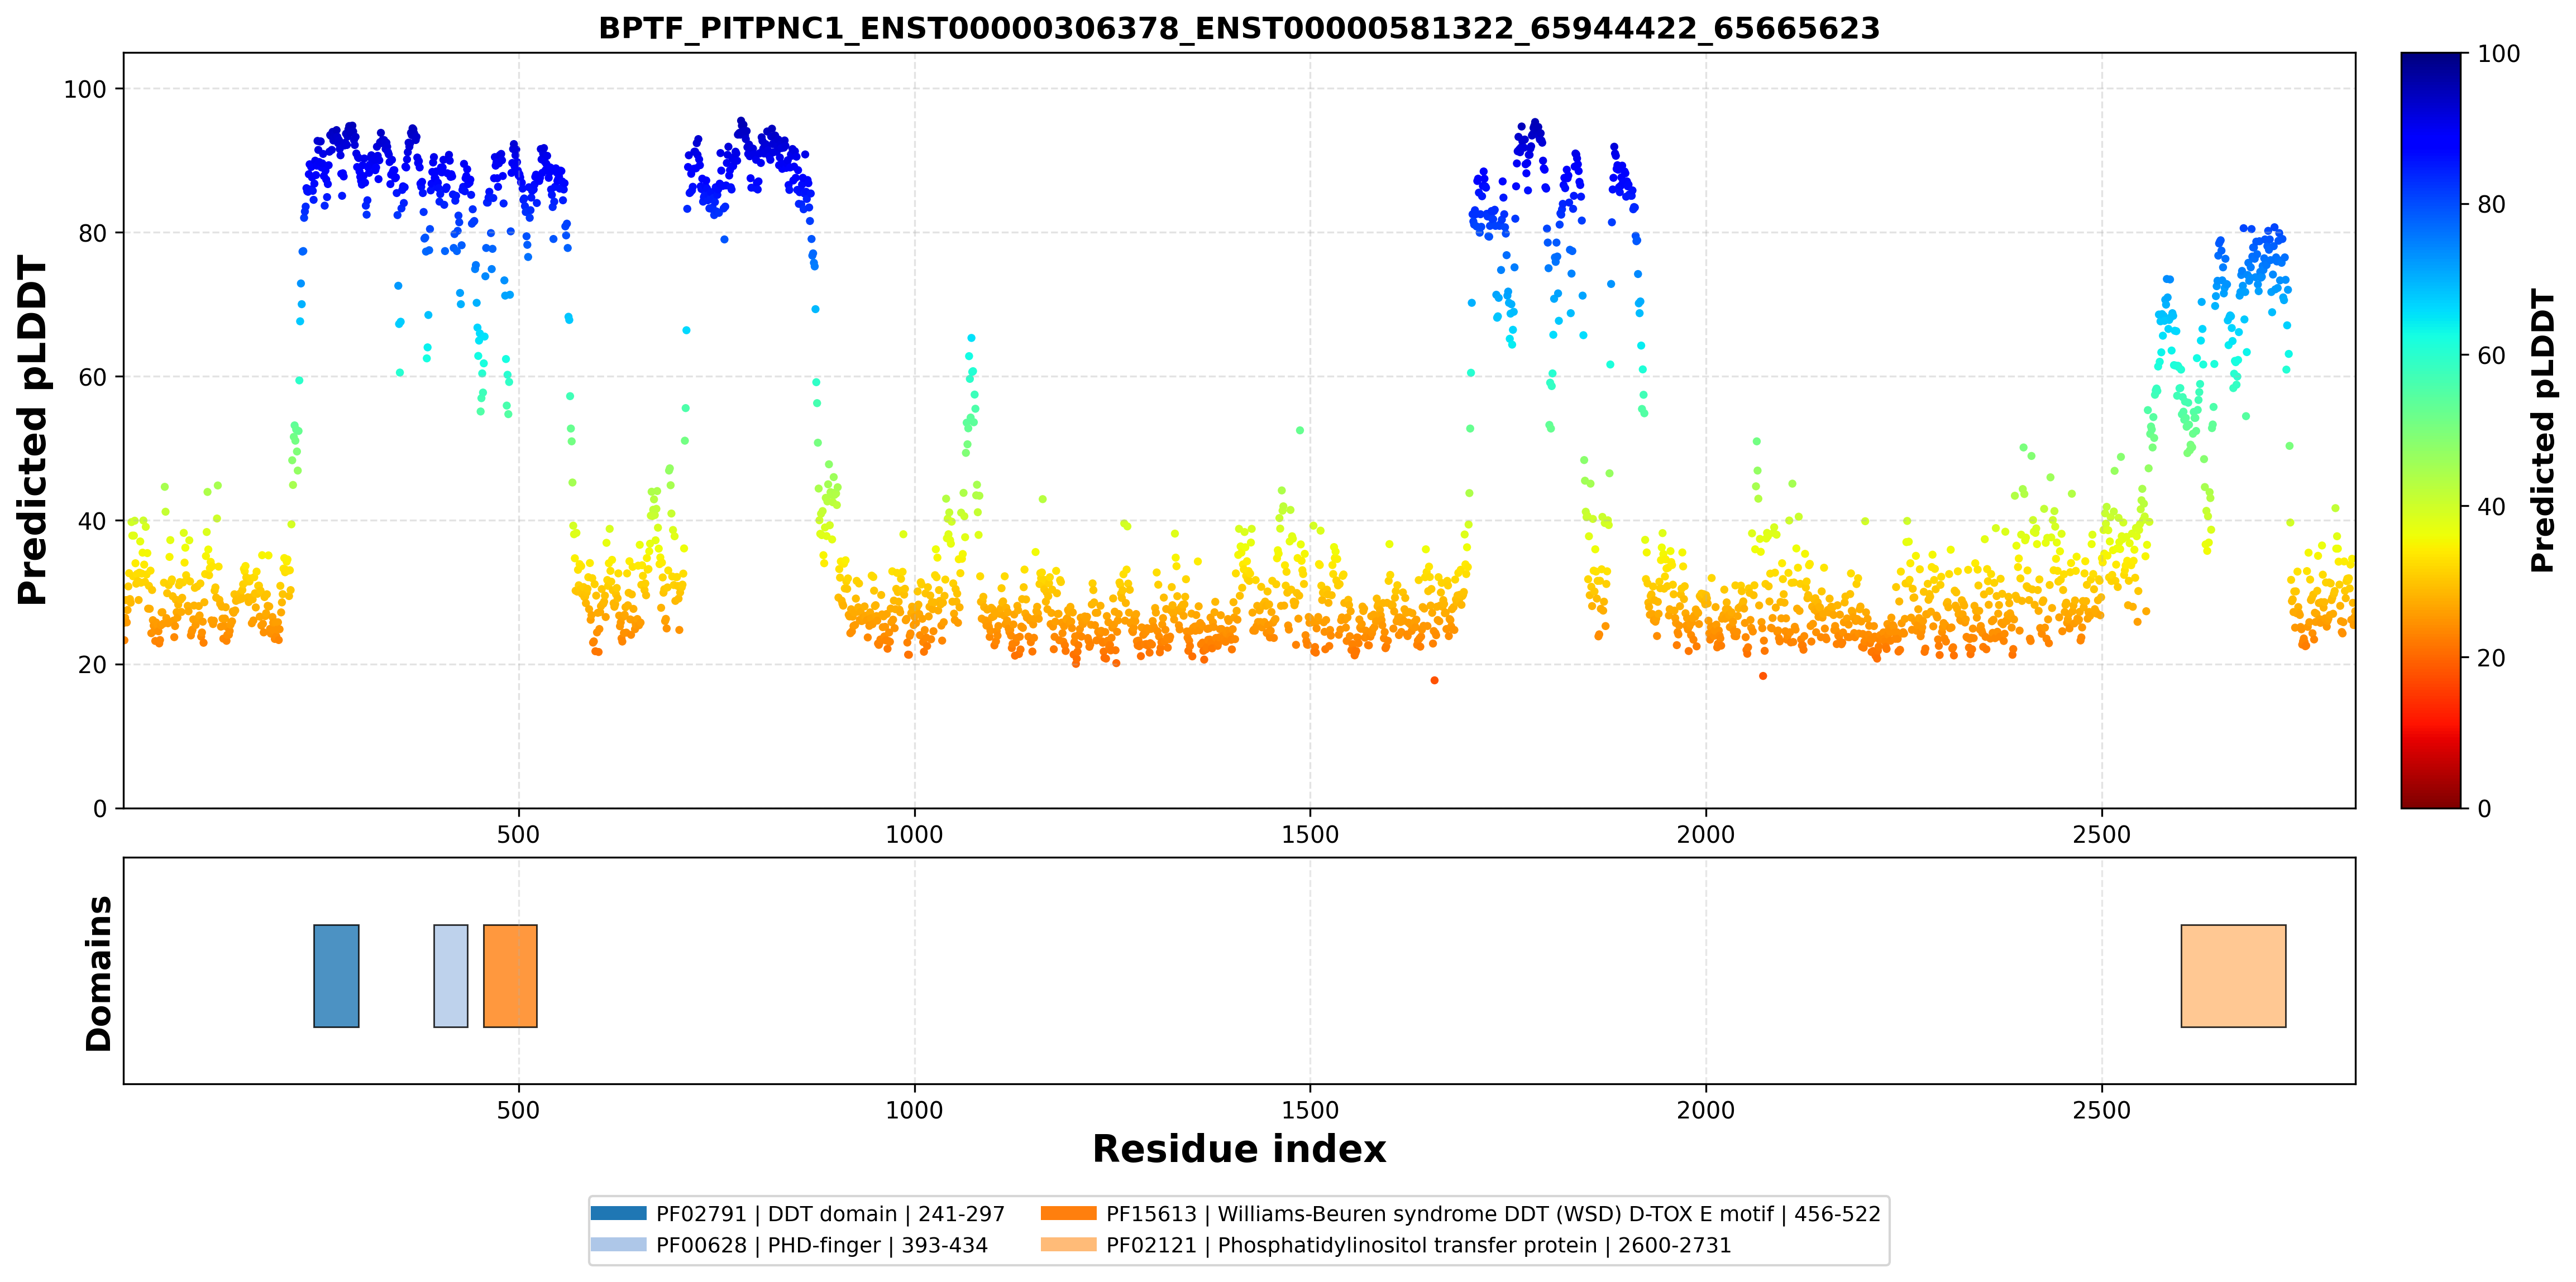2576x1282 pixels.
Task: Click the Residue index axis label
Action: click(x=1239, y=1149)
